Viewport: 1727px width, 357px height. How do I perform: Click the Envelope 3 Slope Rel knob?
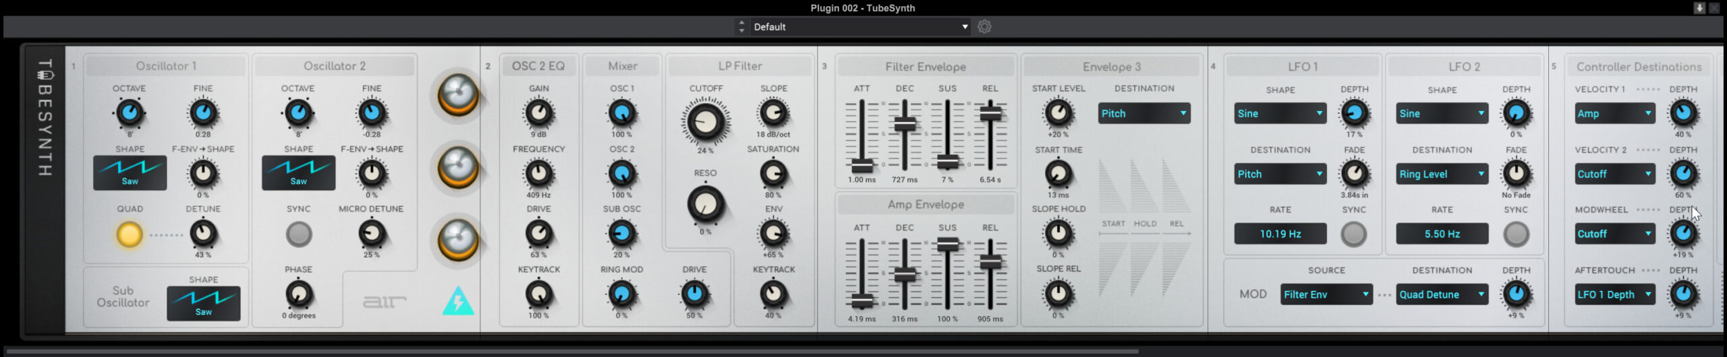(x=1058, y=294)
